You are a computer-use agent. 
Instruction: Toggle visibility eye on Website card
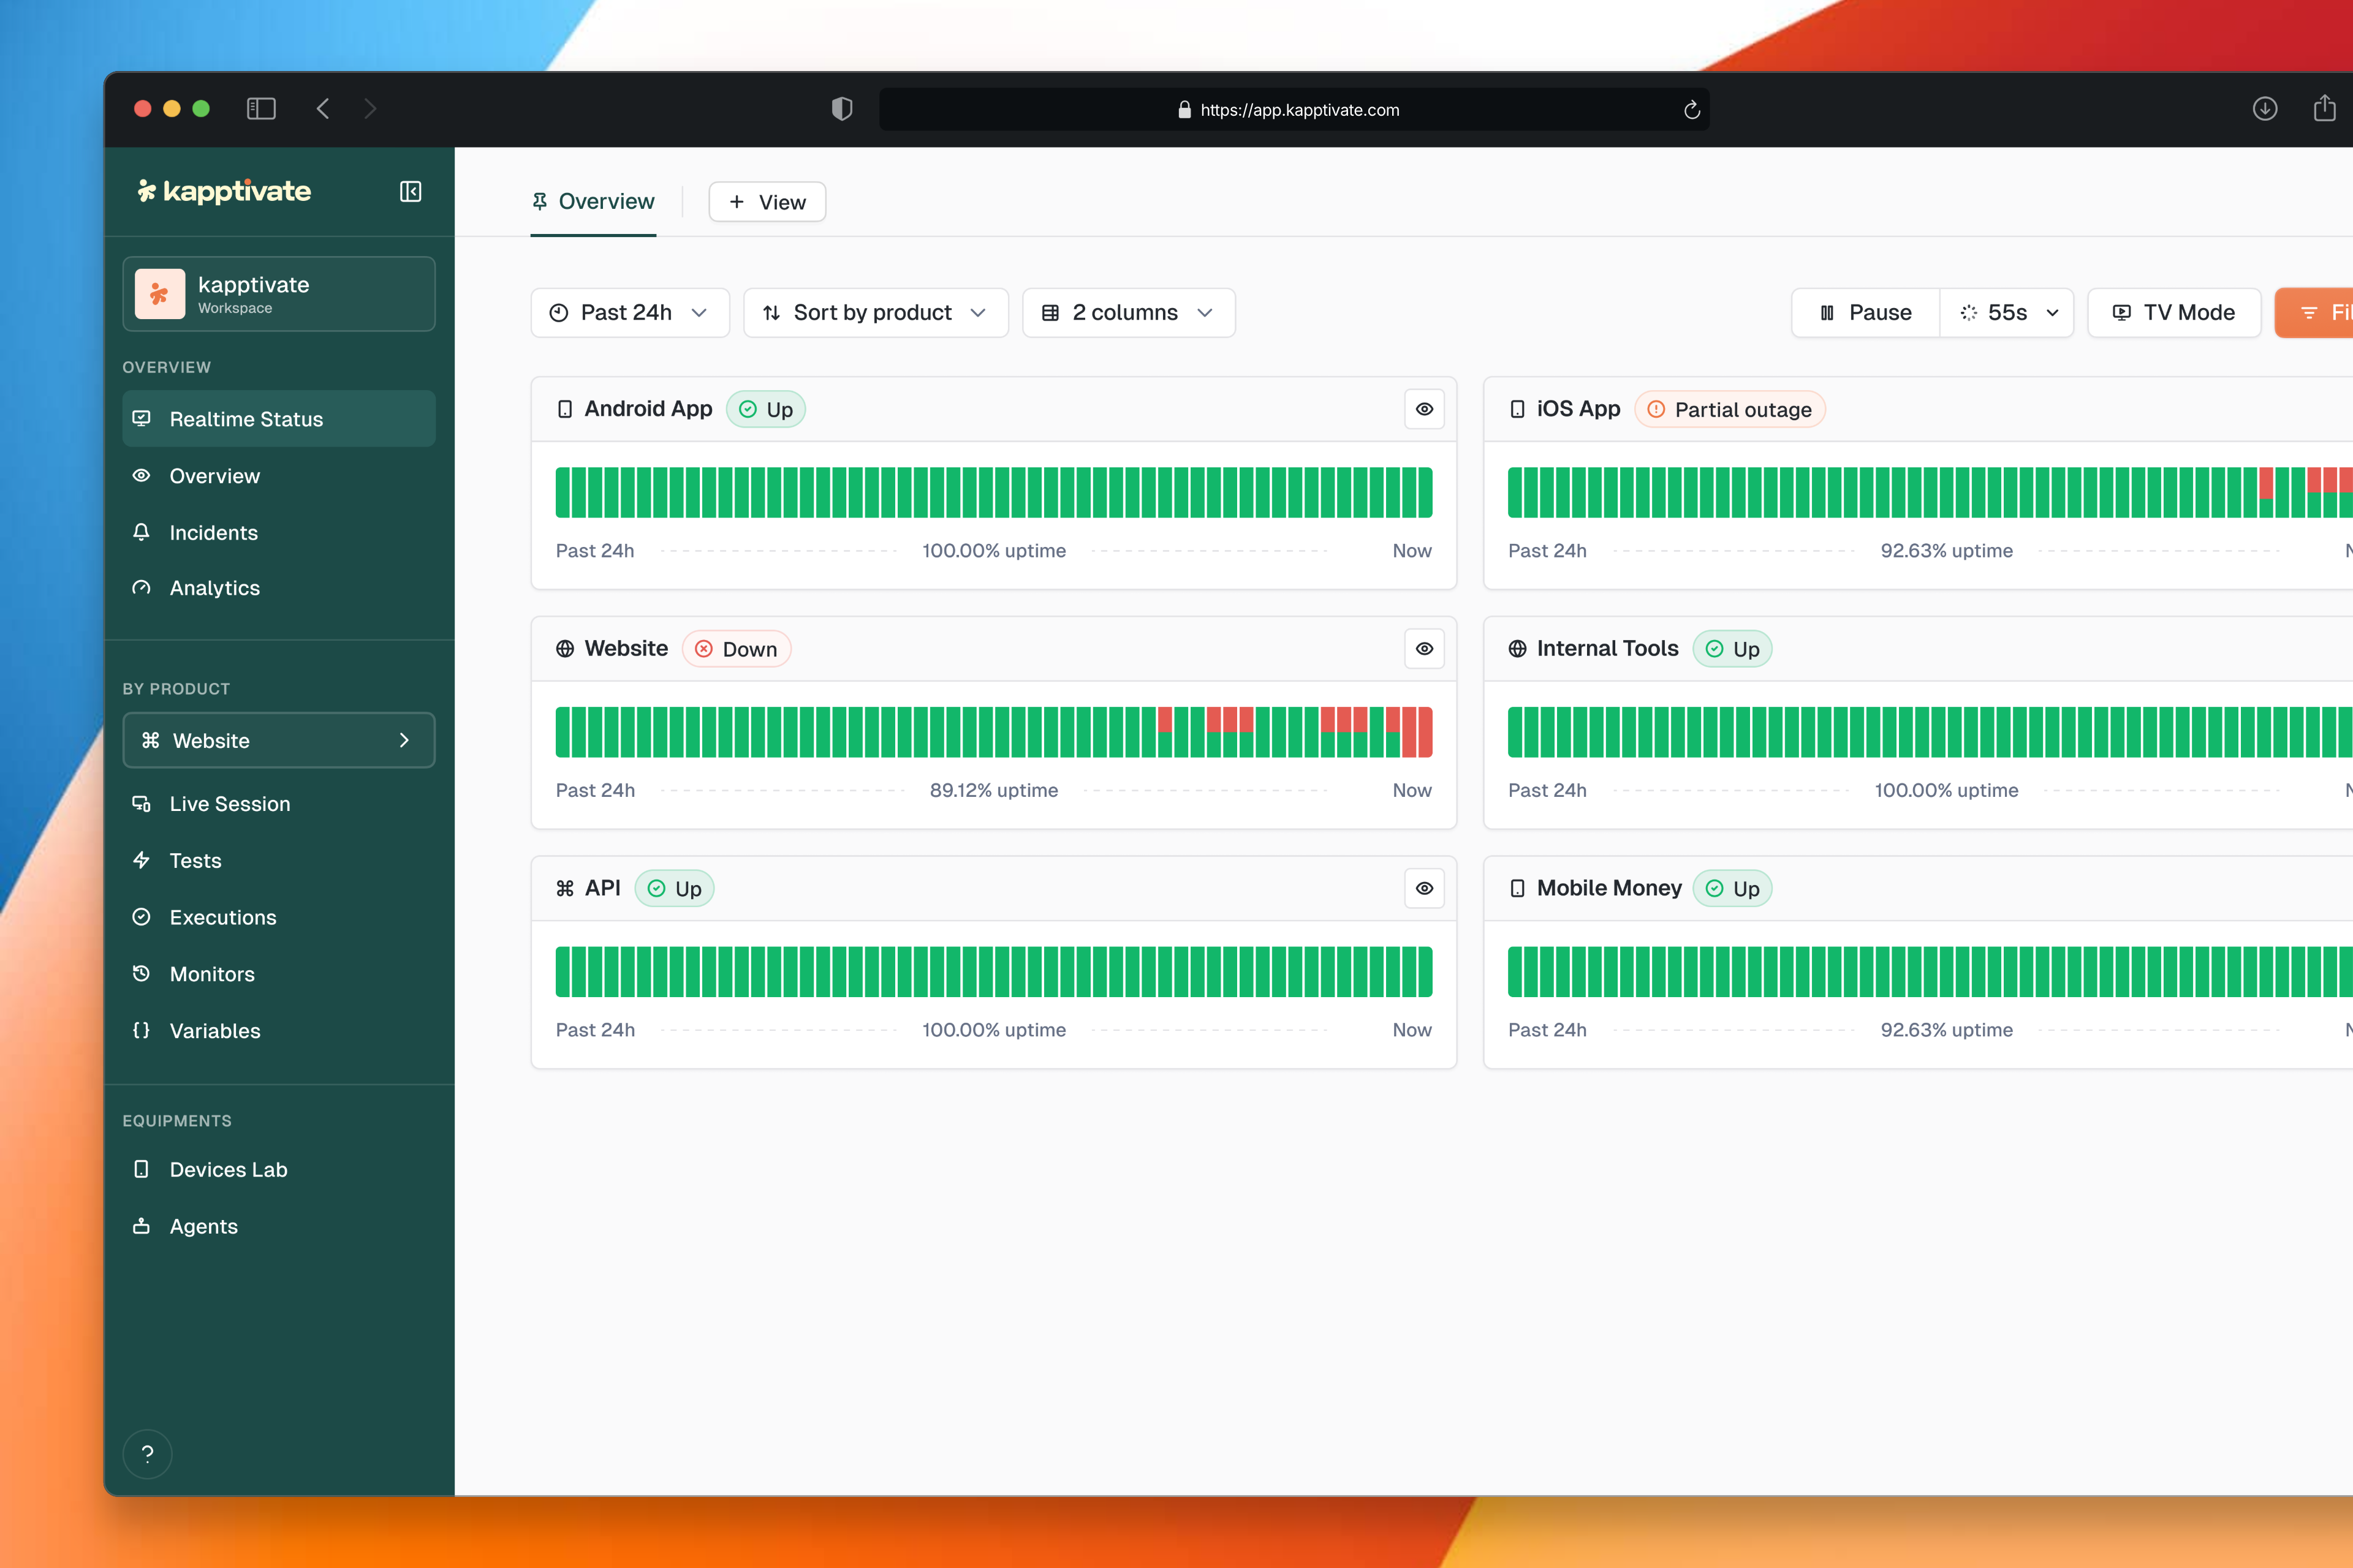coord(1423,649)
